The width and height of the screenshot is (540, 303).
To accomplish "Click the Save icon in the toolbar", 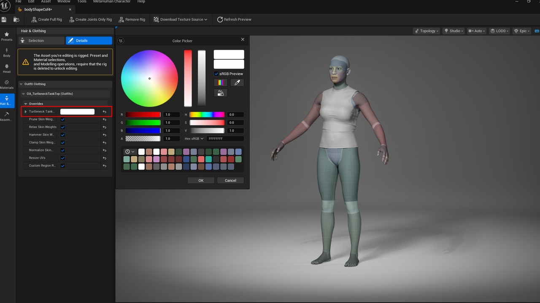I will pyautogui.click(x=4, y=19).
